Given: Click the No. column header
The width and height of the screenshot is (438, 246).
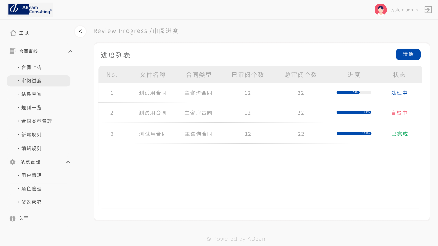Looking at the screenshot, I should click(112, 75).
